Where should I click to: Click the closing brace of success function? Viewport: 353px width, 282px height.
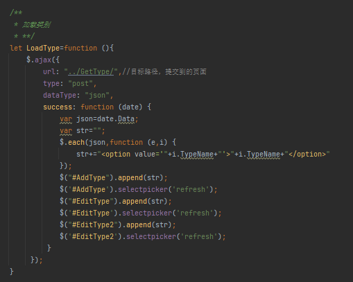(49, 248)
